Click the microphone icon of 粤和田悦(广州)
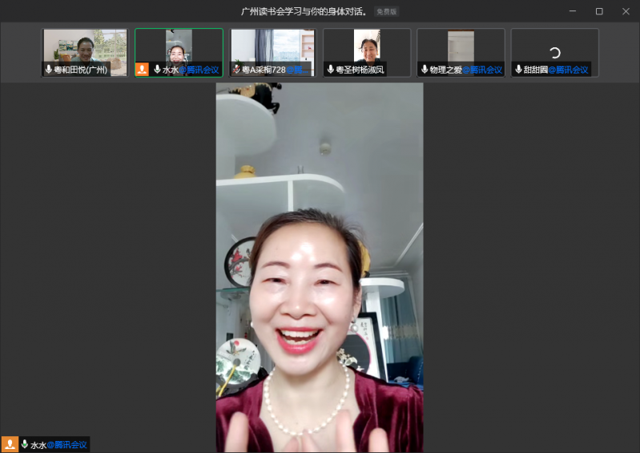Screen dimensions: 640x453 coord(49,70)
